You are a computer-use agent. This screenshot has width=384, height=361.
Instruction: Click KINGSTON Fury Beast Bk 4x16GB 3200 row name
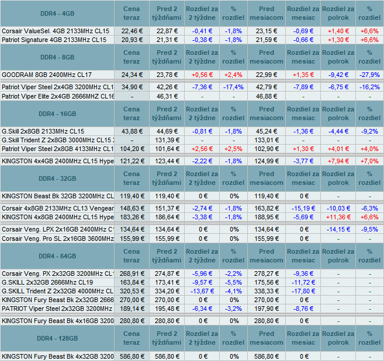57,321
